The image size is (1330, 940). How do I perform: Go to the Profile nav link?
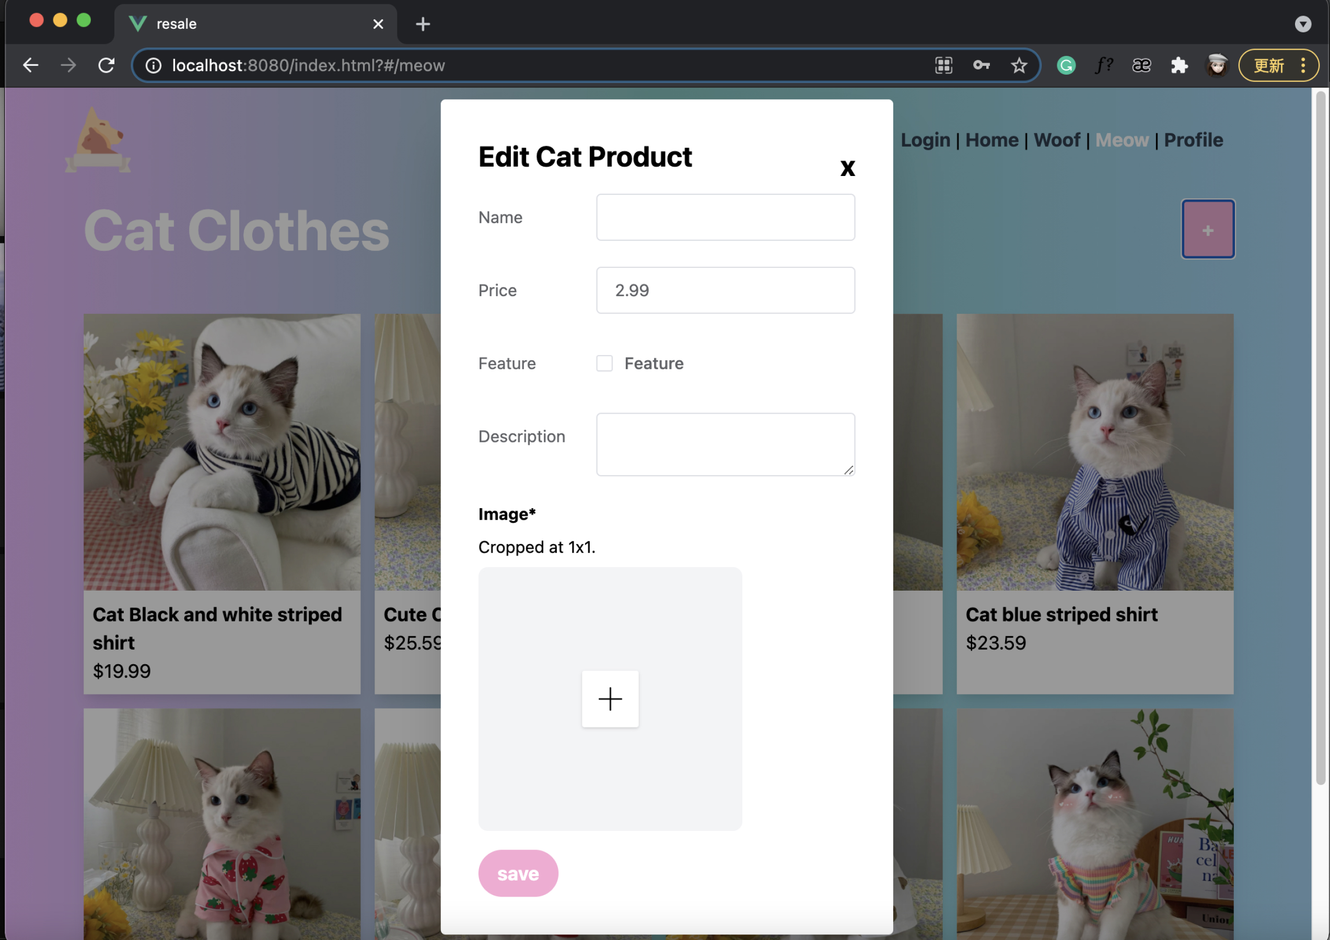(1193, 140)
